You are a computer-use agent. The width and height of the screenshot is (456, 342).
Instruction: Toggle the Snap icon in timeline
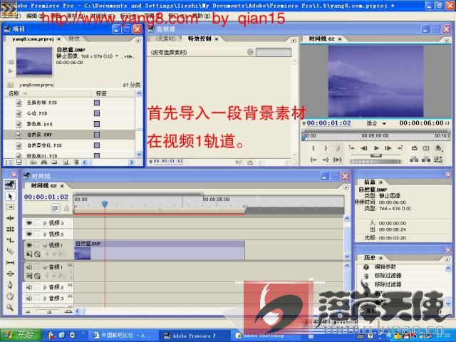(56, 207)
